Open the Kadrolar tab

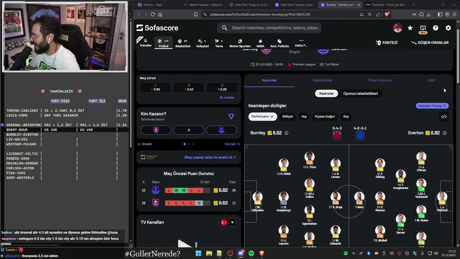tap(270, 80)
